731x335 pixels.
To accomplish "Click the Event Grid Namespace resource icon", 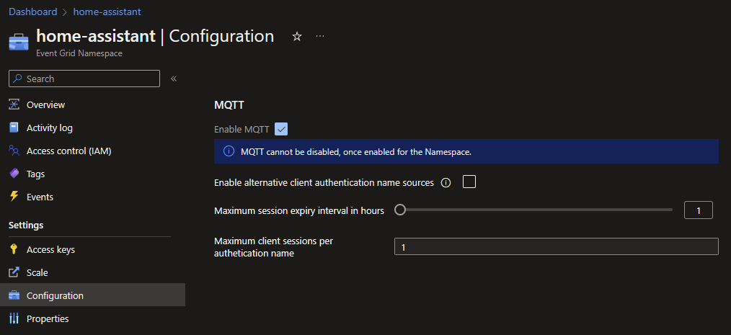I will coord(19,42).
